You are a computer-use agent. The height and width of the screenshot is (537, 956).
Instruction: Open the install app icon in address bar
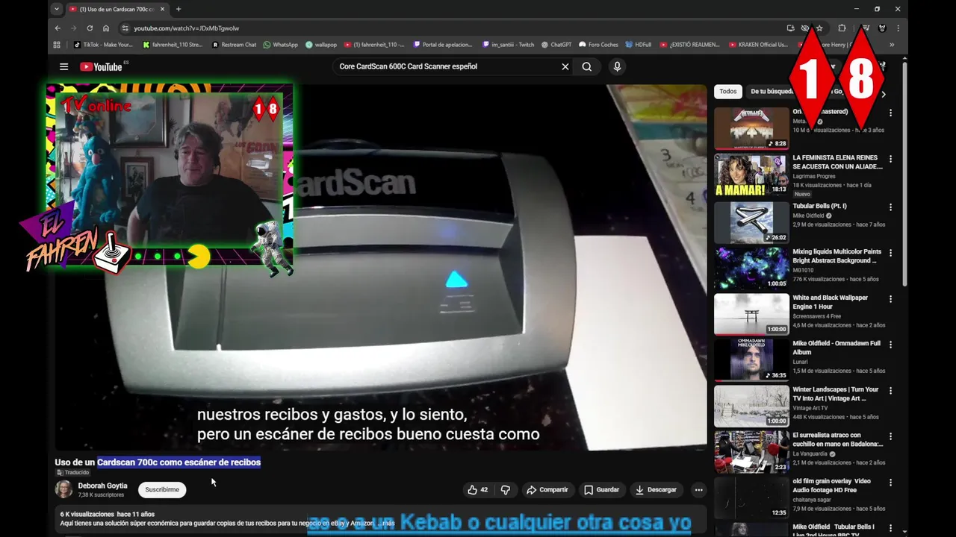[x=790, y=28]
